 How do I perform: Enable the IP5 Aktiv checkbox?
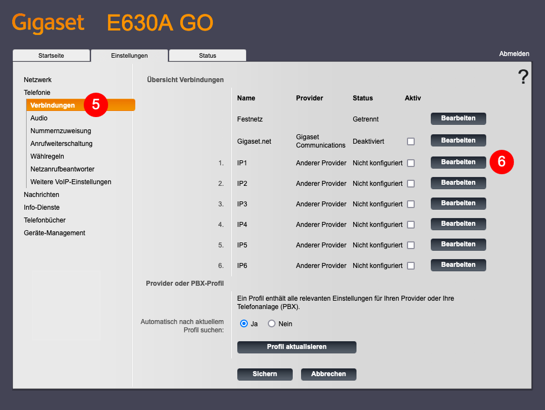[x=411, y=245]
